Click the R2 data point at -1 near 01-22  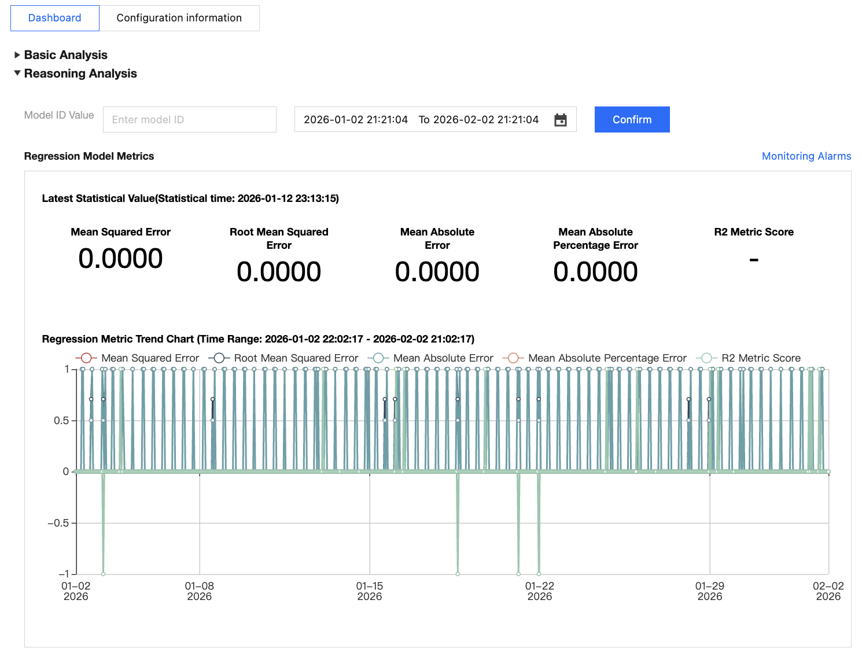point(539,574)
